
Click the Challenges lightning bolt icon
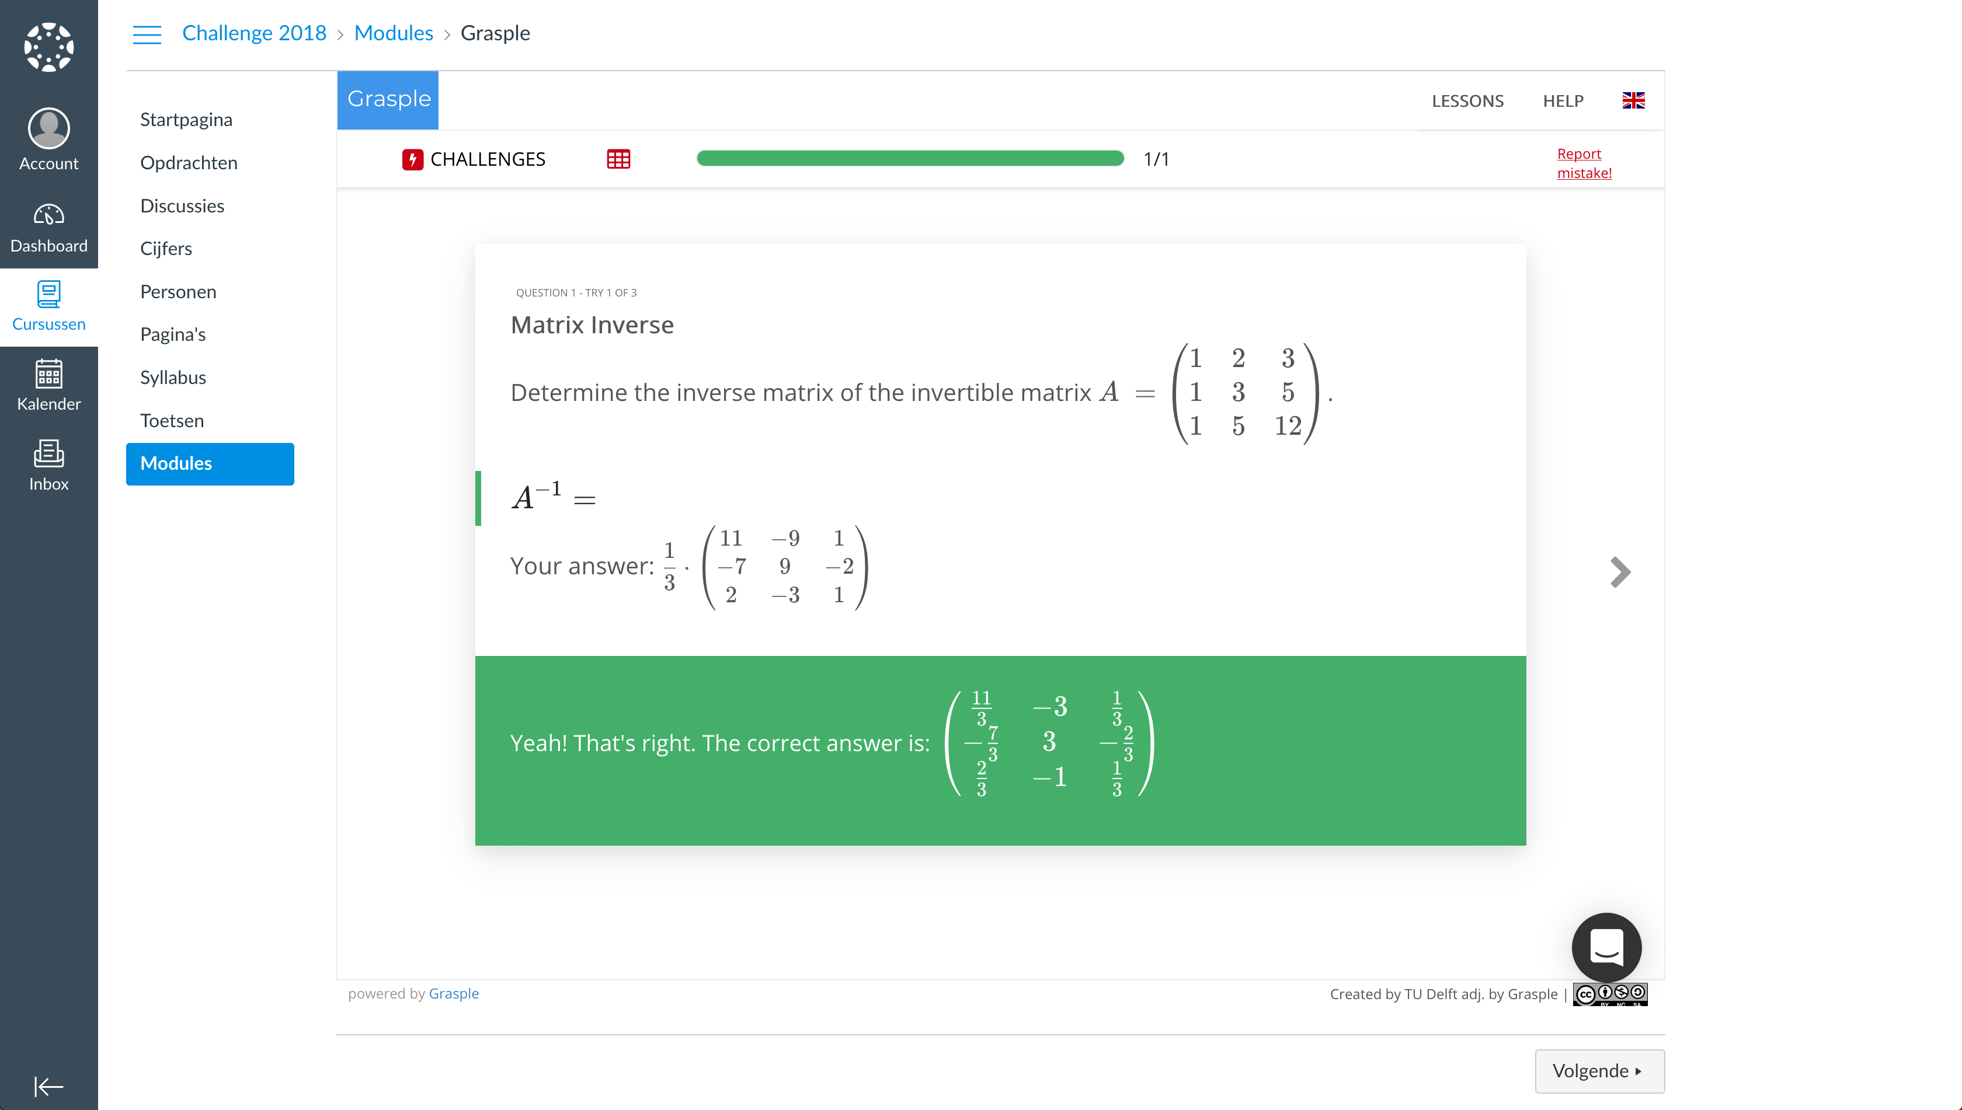click(x=411, y=159)
